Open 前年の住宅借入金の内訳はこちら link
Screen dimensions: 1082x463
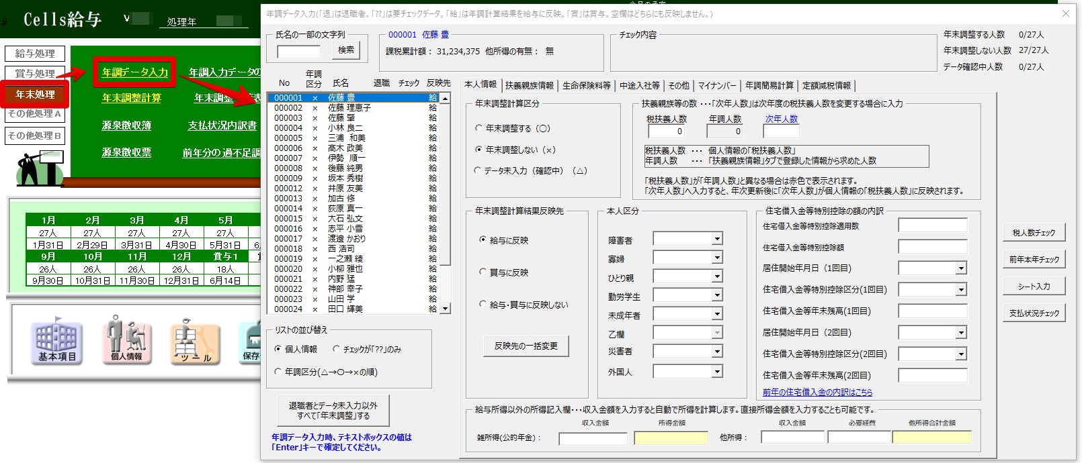817,393
